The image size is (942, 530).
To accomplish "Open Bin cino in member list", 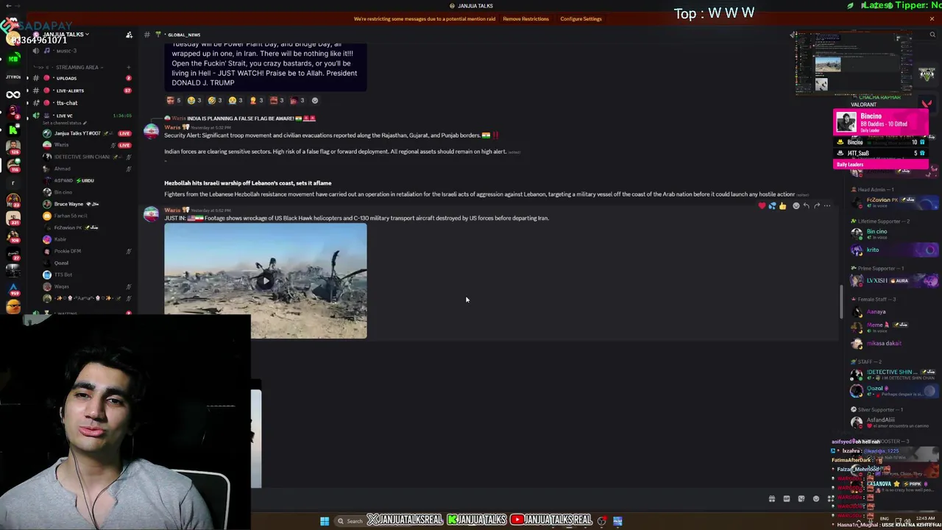I will click(x=893, y=233).
